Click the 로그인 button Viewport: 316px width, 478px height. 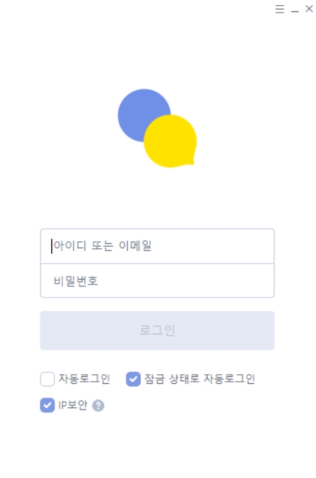pos(157,330)
